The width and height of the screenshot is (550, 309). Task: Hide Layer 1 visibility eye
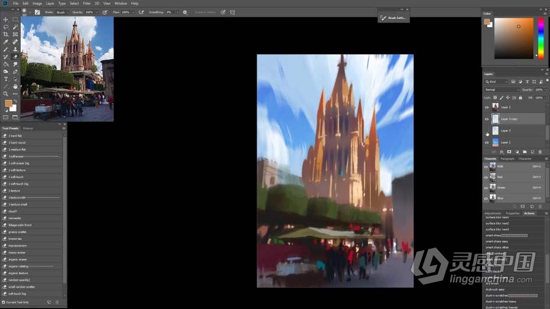487,142
